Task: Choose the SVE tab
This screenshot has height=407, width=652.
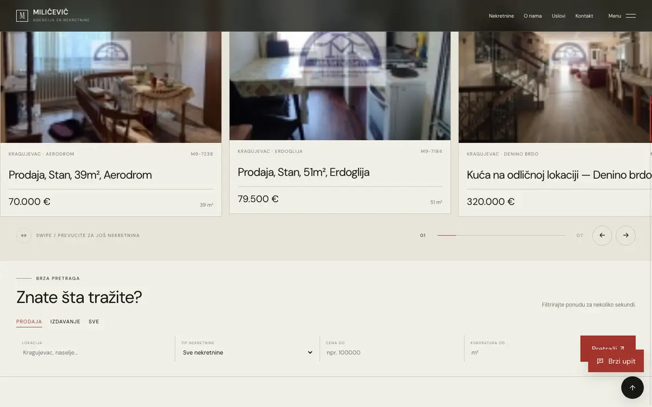Action: click(94, 322)
